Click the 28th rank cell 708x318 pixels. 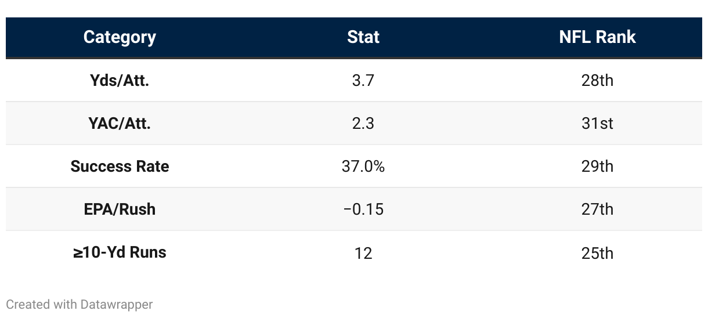pyautogui.click(x=597, y=80)
